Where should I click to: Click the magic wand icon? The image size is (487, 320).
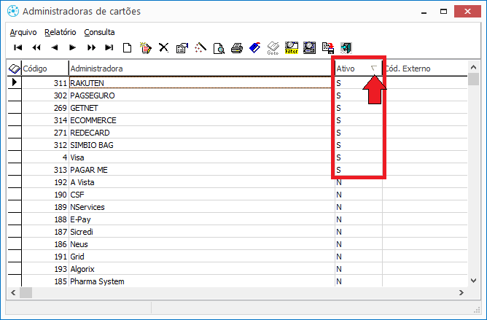pyautogui.click(x=200, y=47)
